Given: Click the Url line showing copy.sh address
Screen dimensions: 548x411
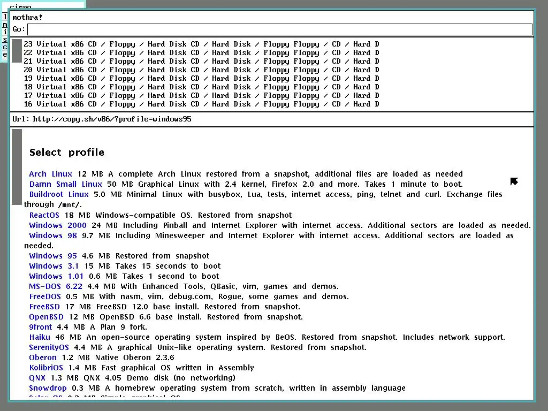Looking at the screenshot, I should tap(102, 119).
